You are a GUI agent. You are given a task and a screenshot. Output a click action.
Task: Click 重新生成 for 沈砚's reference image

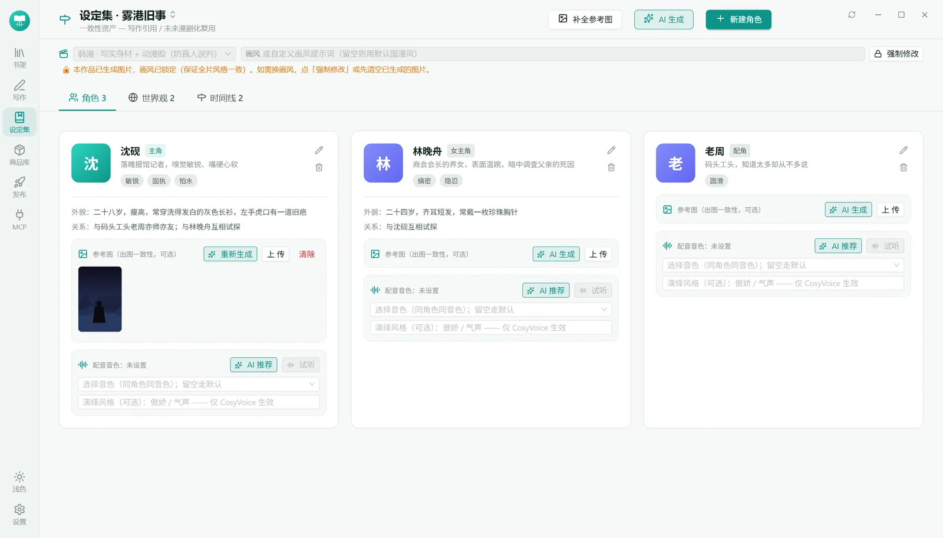230,254
